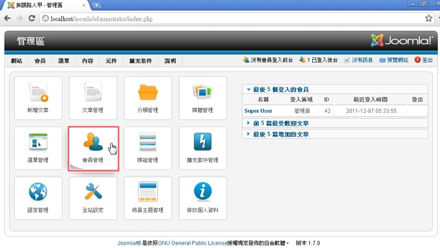
Task: Open the GNU General Public License link
Action: point(192,243)
